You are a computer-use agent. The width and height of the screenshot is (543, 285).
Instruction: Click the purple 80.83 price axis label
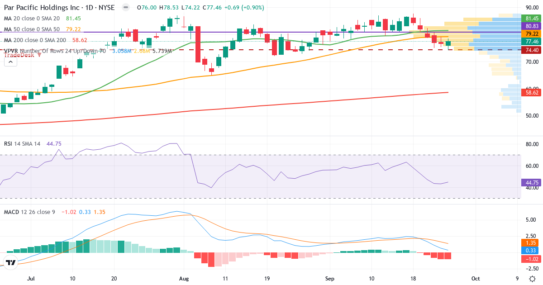532,26
